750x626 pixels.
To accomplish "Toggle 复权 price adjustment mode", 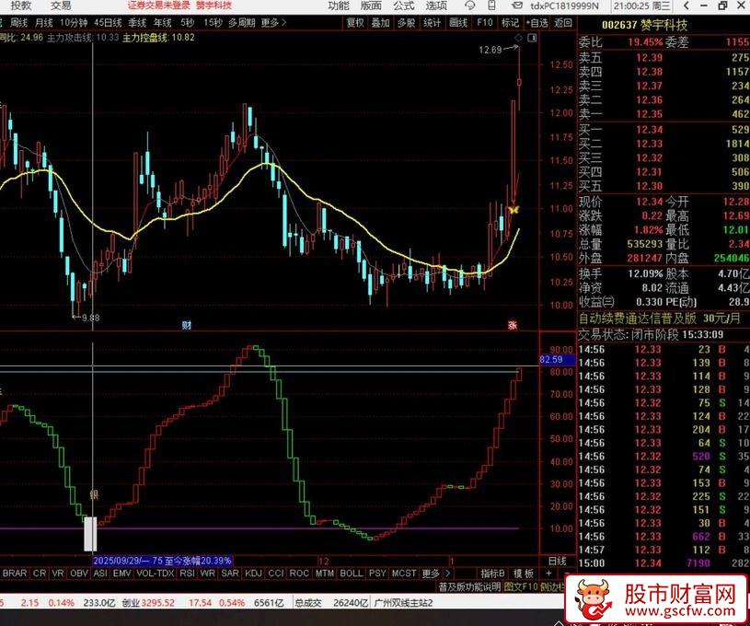I will (355, 24).
